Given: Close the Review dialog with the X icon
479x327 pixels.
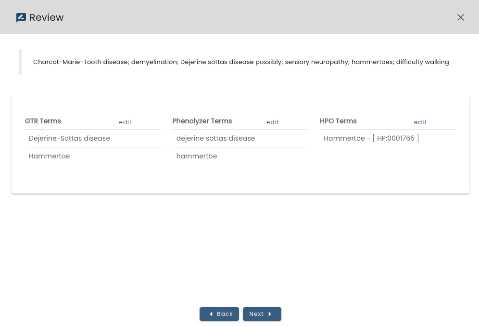Looking at the screenshot, I should tap(460, 17).
